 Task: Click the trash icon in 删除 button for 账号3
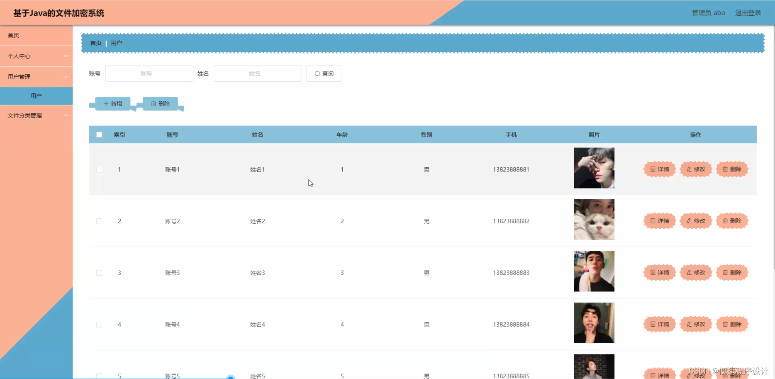click(x=725, y=272)
